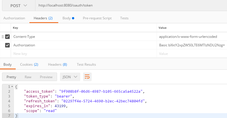Open the response Cookies tab
Viewport: 227px width, 118px height.
pos(29,65)
